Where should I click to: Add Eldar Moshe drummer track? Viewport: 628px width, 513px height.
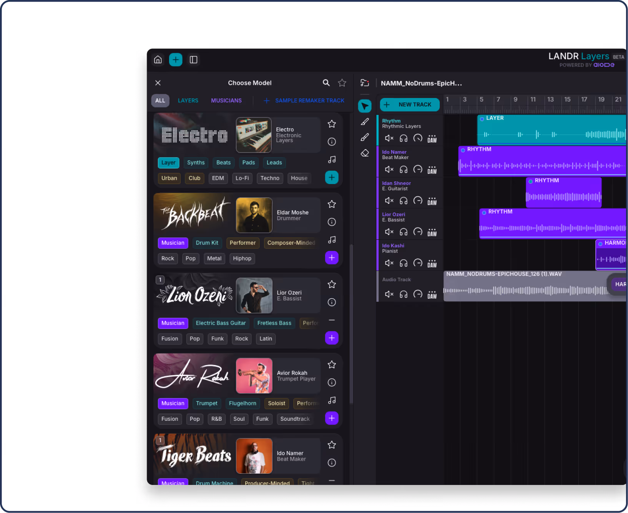tap(332, 257)
